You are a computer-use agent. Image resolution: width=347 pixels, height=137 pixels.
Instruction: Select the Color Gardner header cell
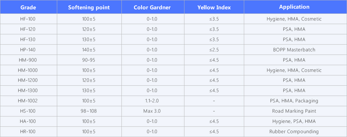click(x=152, y=7)
